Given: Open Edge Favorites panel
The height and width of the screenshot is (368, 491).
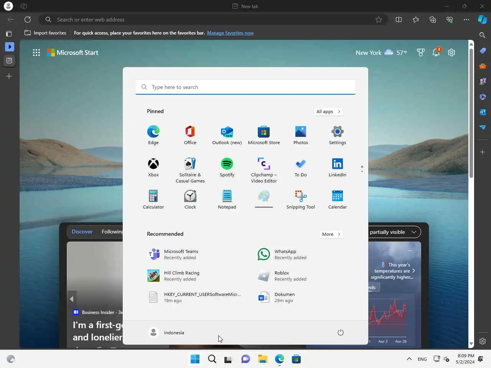Looking at the screenshot, I should click(416, 20).
